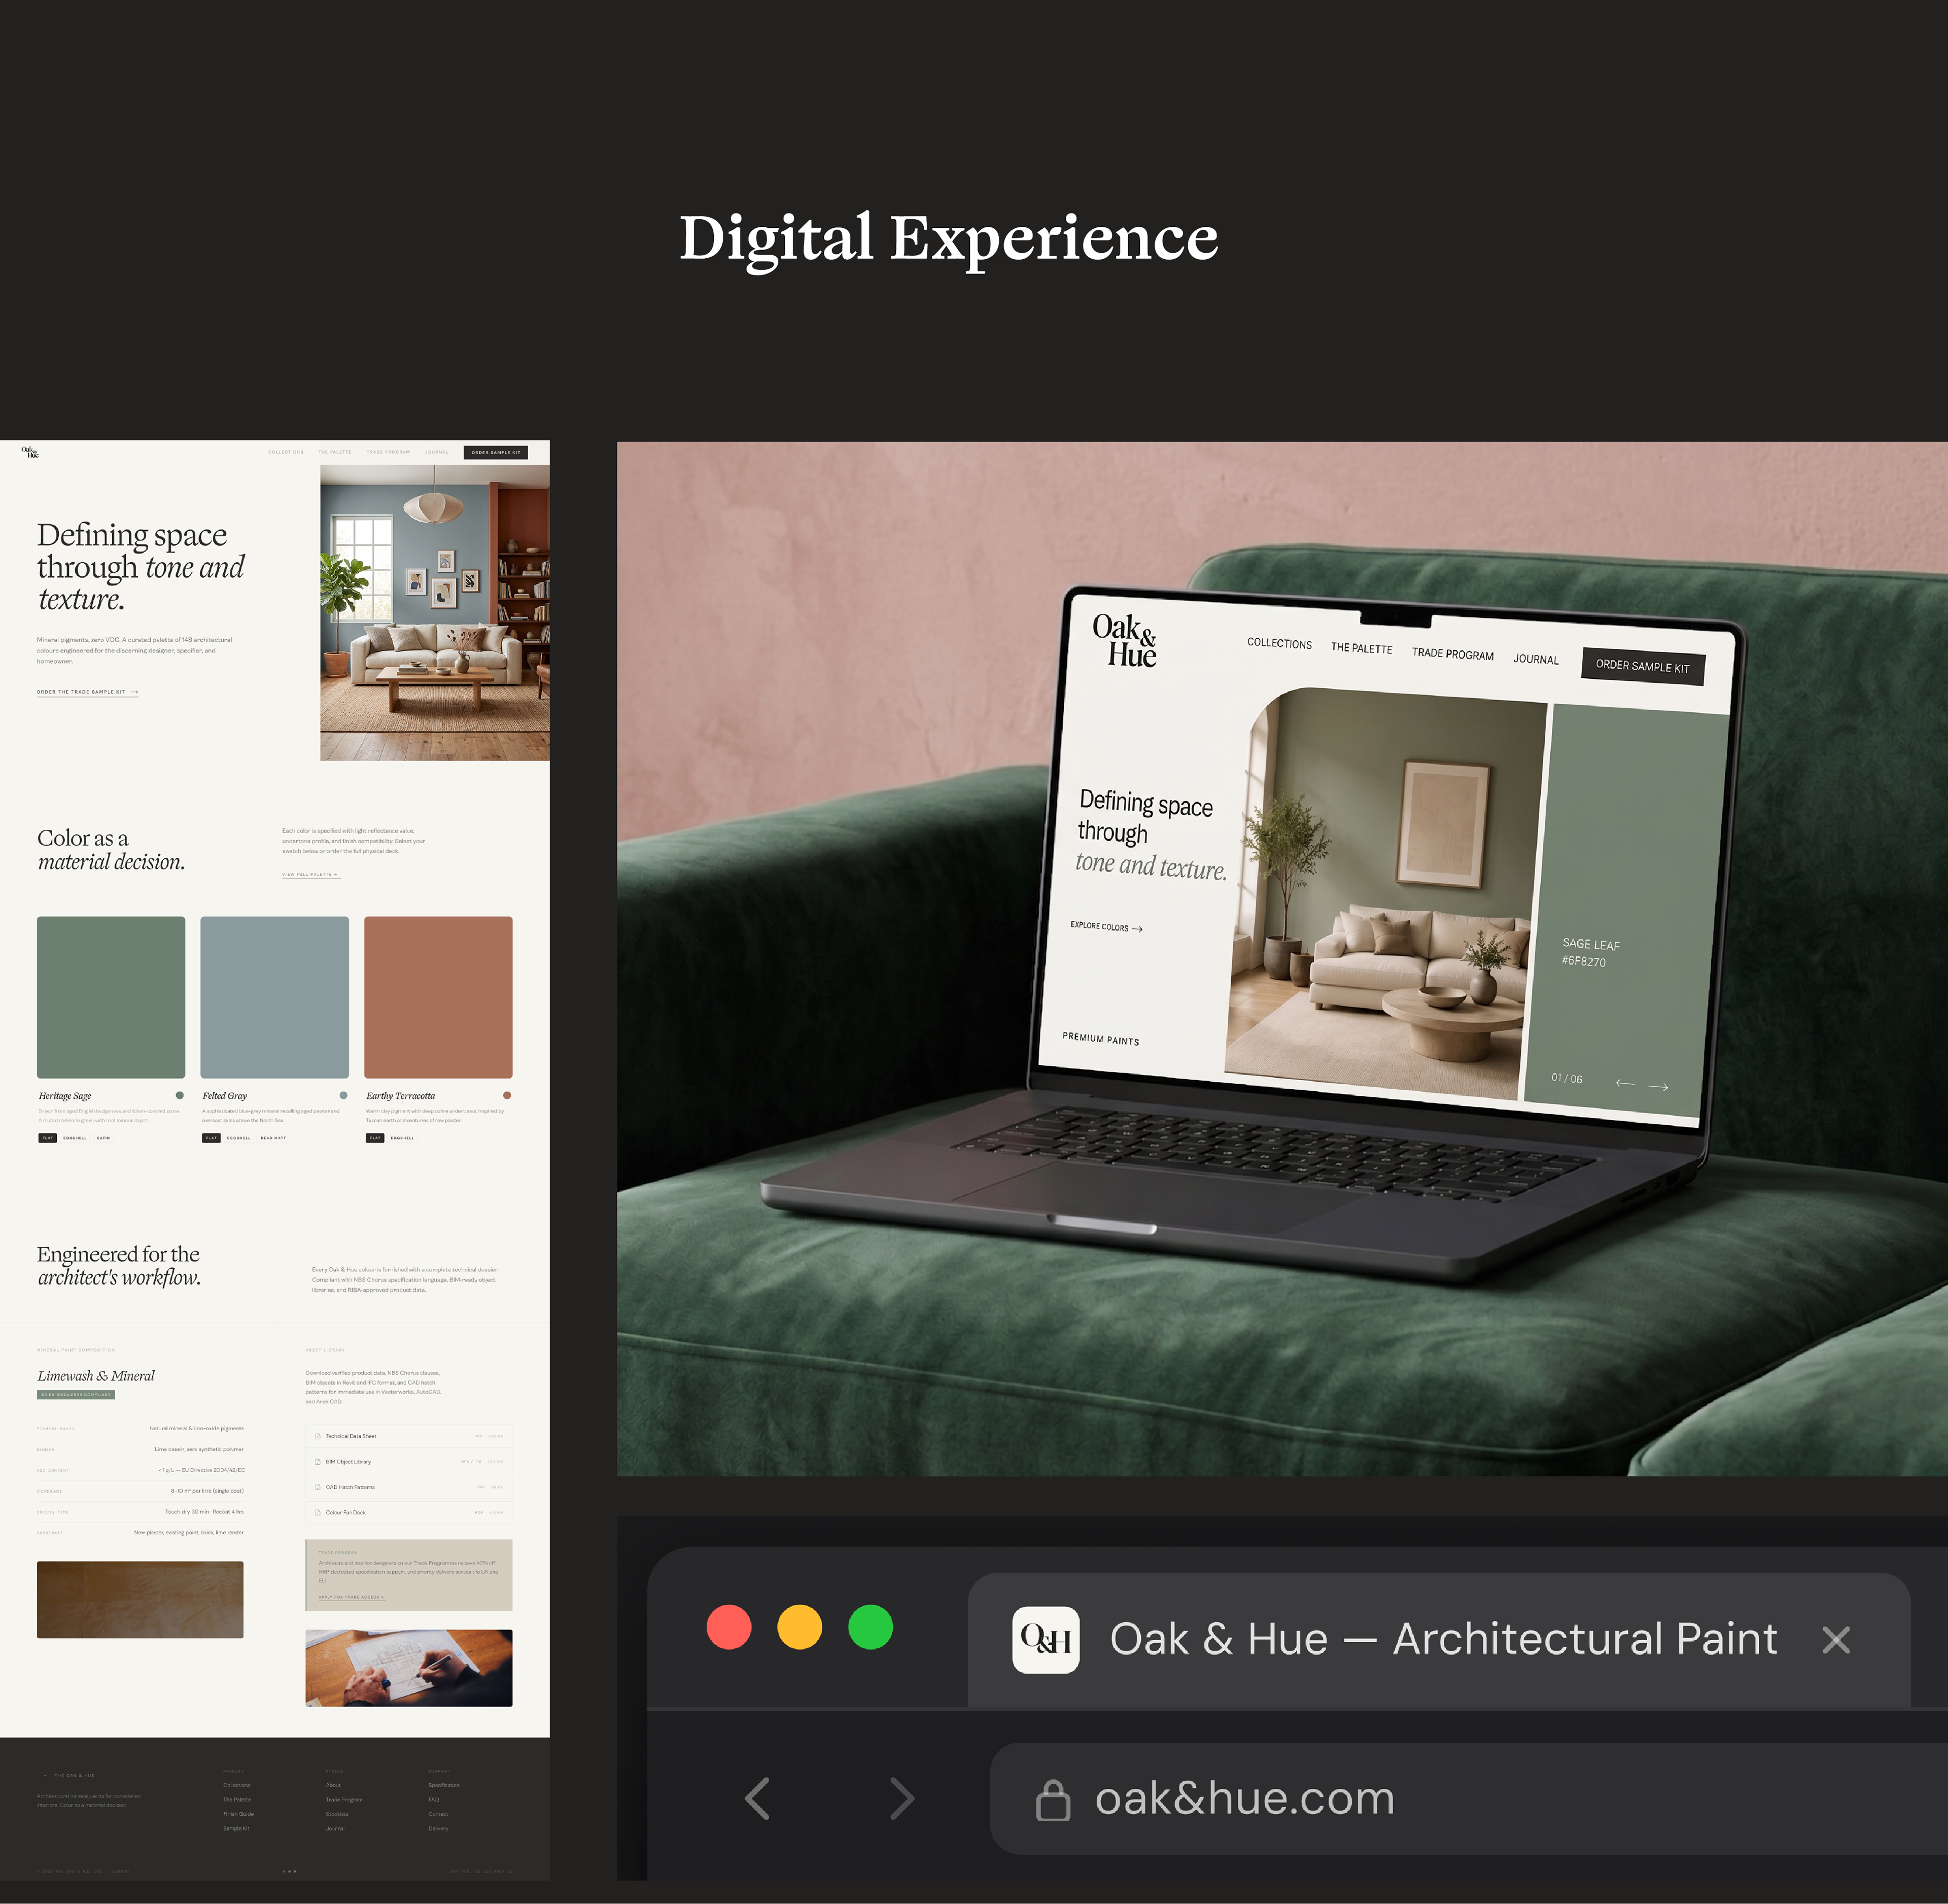
Task: Click the yellow window button
Action: click(800, 1627)
